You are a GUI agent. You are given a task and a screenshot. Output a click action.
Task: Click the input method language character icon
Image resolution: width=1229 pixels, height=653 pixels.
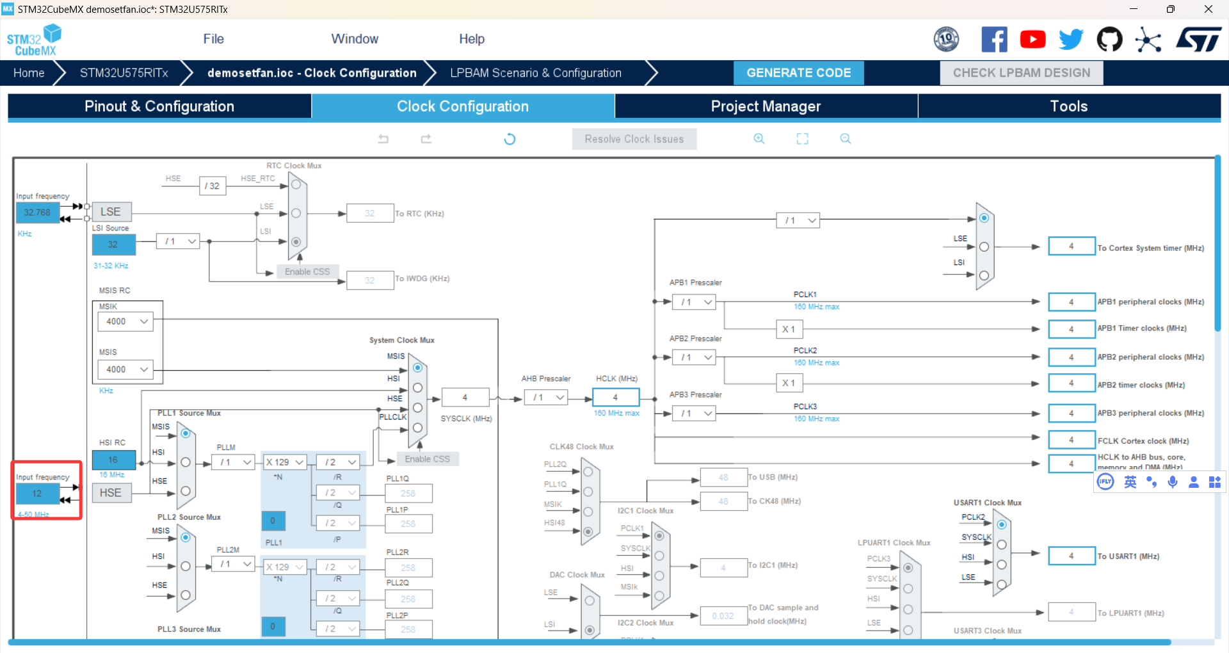click(x=1130, y=482)
